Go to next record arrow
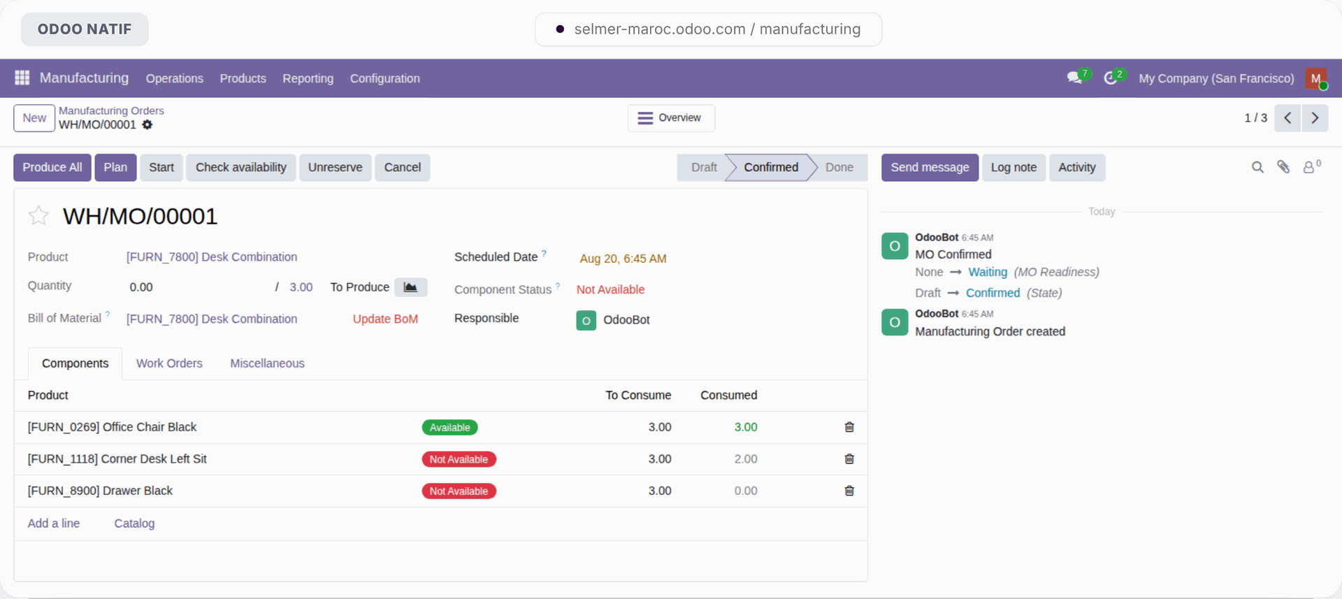Image resolution: width=1342 pixels, height=599 pixels. click(1315, 118)
